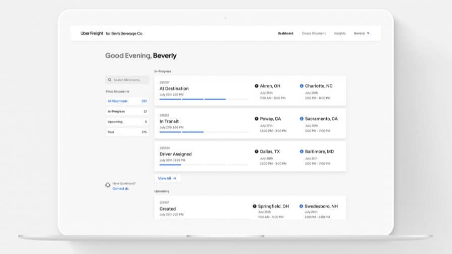Click the headset support icon
Screen dimensions: 452x254
pos(108,185)
